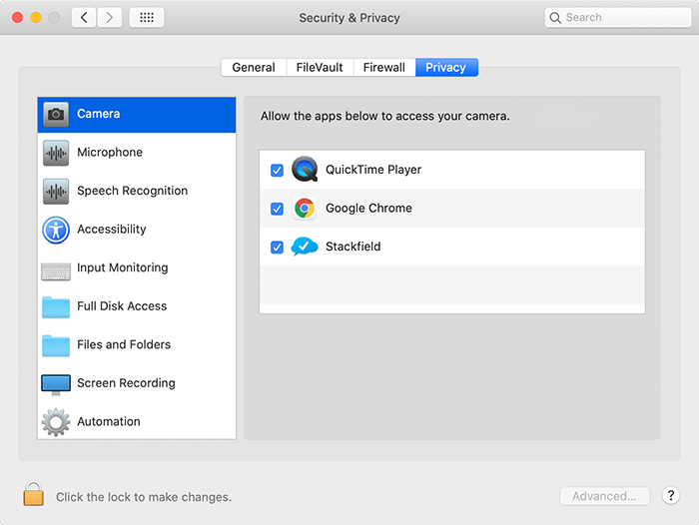Switch to the FileVault tab
This screenshot has width=699, height=525.
coord(320,67)
